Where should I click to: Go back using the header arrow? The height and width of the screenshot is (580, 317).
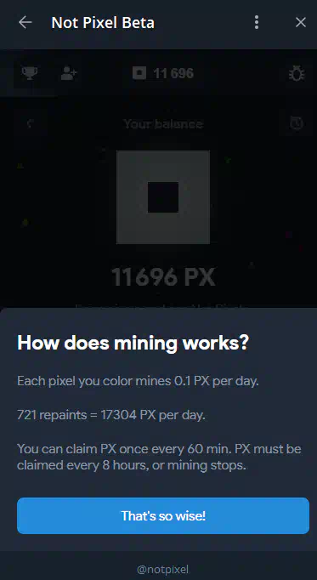[x=25, y=23]
